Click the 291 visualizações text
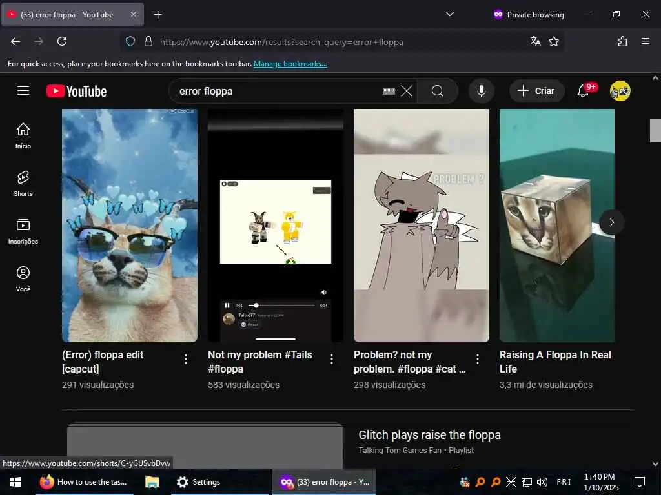661x495 pixels. tap(98, 385)
